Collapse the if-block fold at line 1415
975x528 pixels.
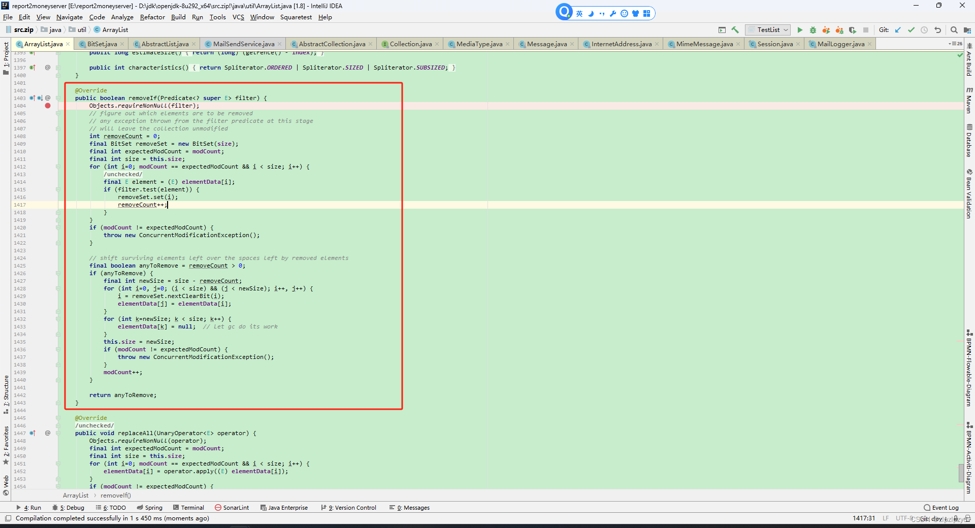pos(58,189)
